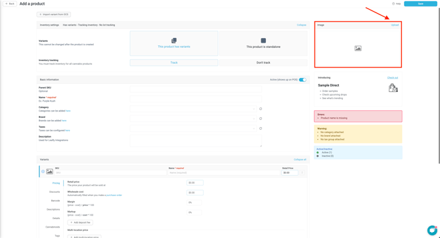The width and height of the screenshot is (440, 238).
Task: Click the Markup percentage field
Action: coord(194,212)
